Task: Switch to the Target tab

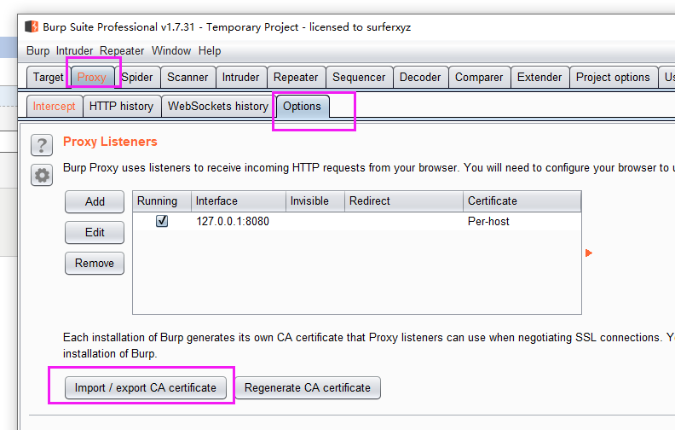Action: coord(48,77)
